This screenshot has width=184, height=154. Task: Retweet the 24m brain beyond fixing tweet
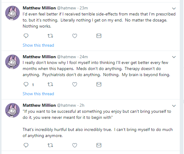[50, 84]
